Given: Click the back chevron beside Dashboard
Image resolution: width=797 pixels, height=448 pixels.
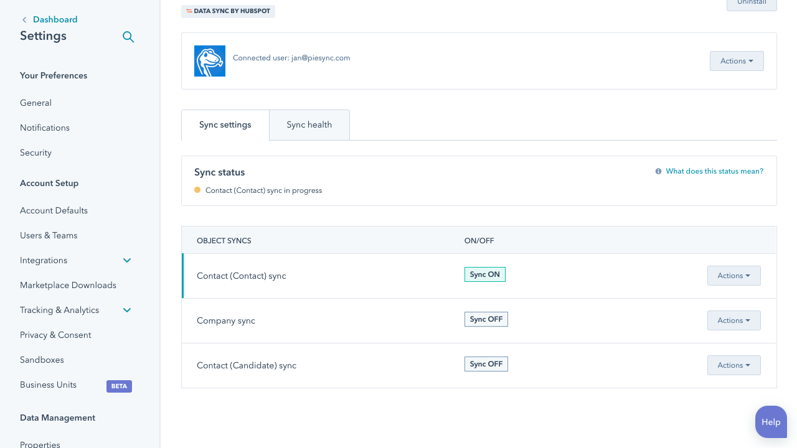Looking at the screenshot, I should (24, 20).
